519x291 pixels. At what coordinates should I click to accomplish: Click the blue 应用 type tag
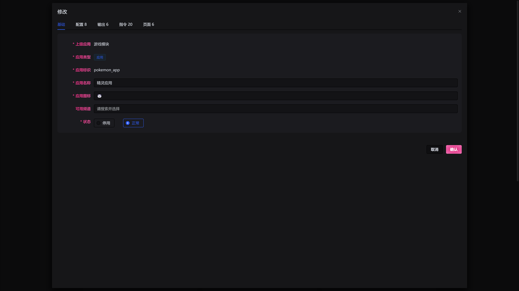pos(100,57)
